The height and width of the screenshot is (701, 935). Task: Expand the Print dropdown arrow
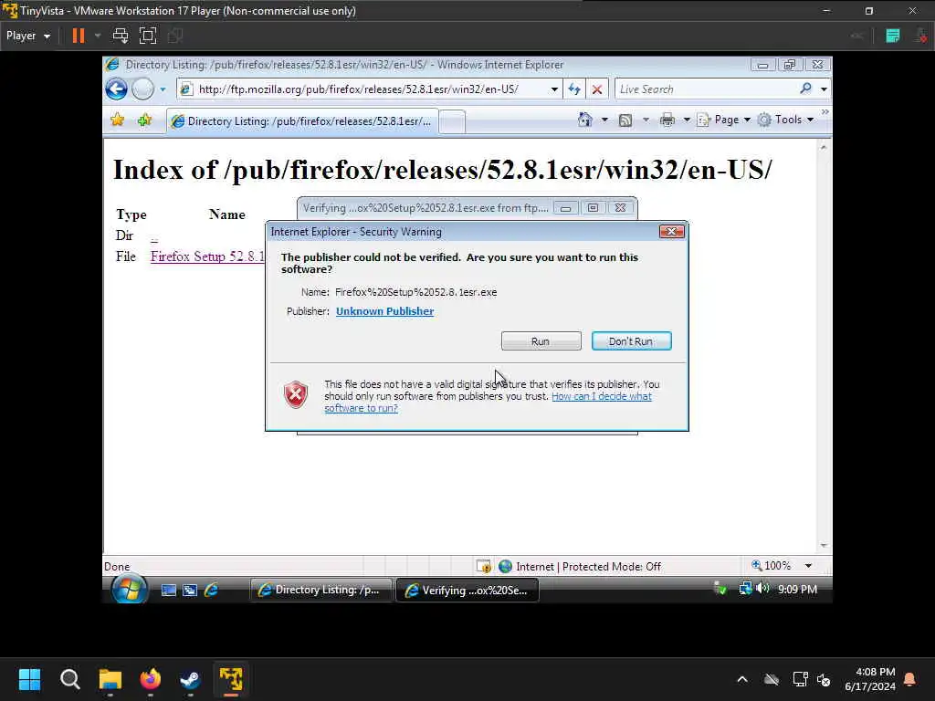[687, 120]
